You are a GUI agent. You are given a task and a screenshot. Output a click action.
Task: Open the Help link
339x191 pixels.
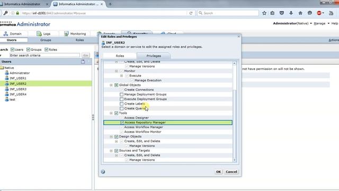[335, 23]
